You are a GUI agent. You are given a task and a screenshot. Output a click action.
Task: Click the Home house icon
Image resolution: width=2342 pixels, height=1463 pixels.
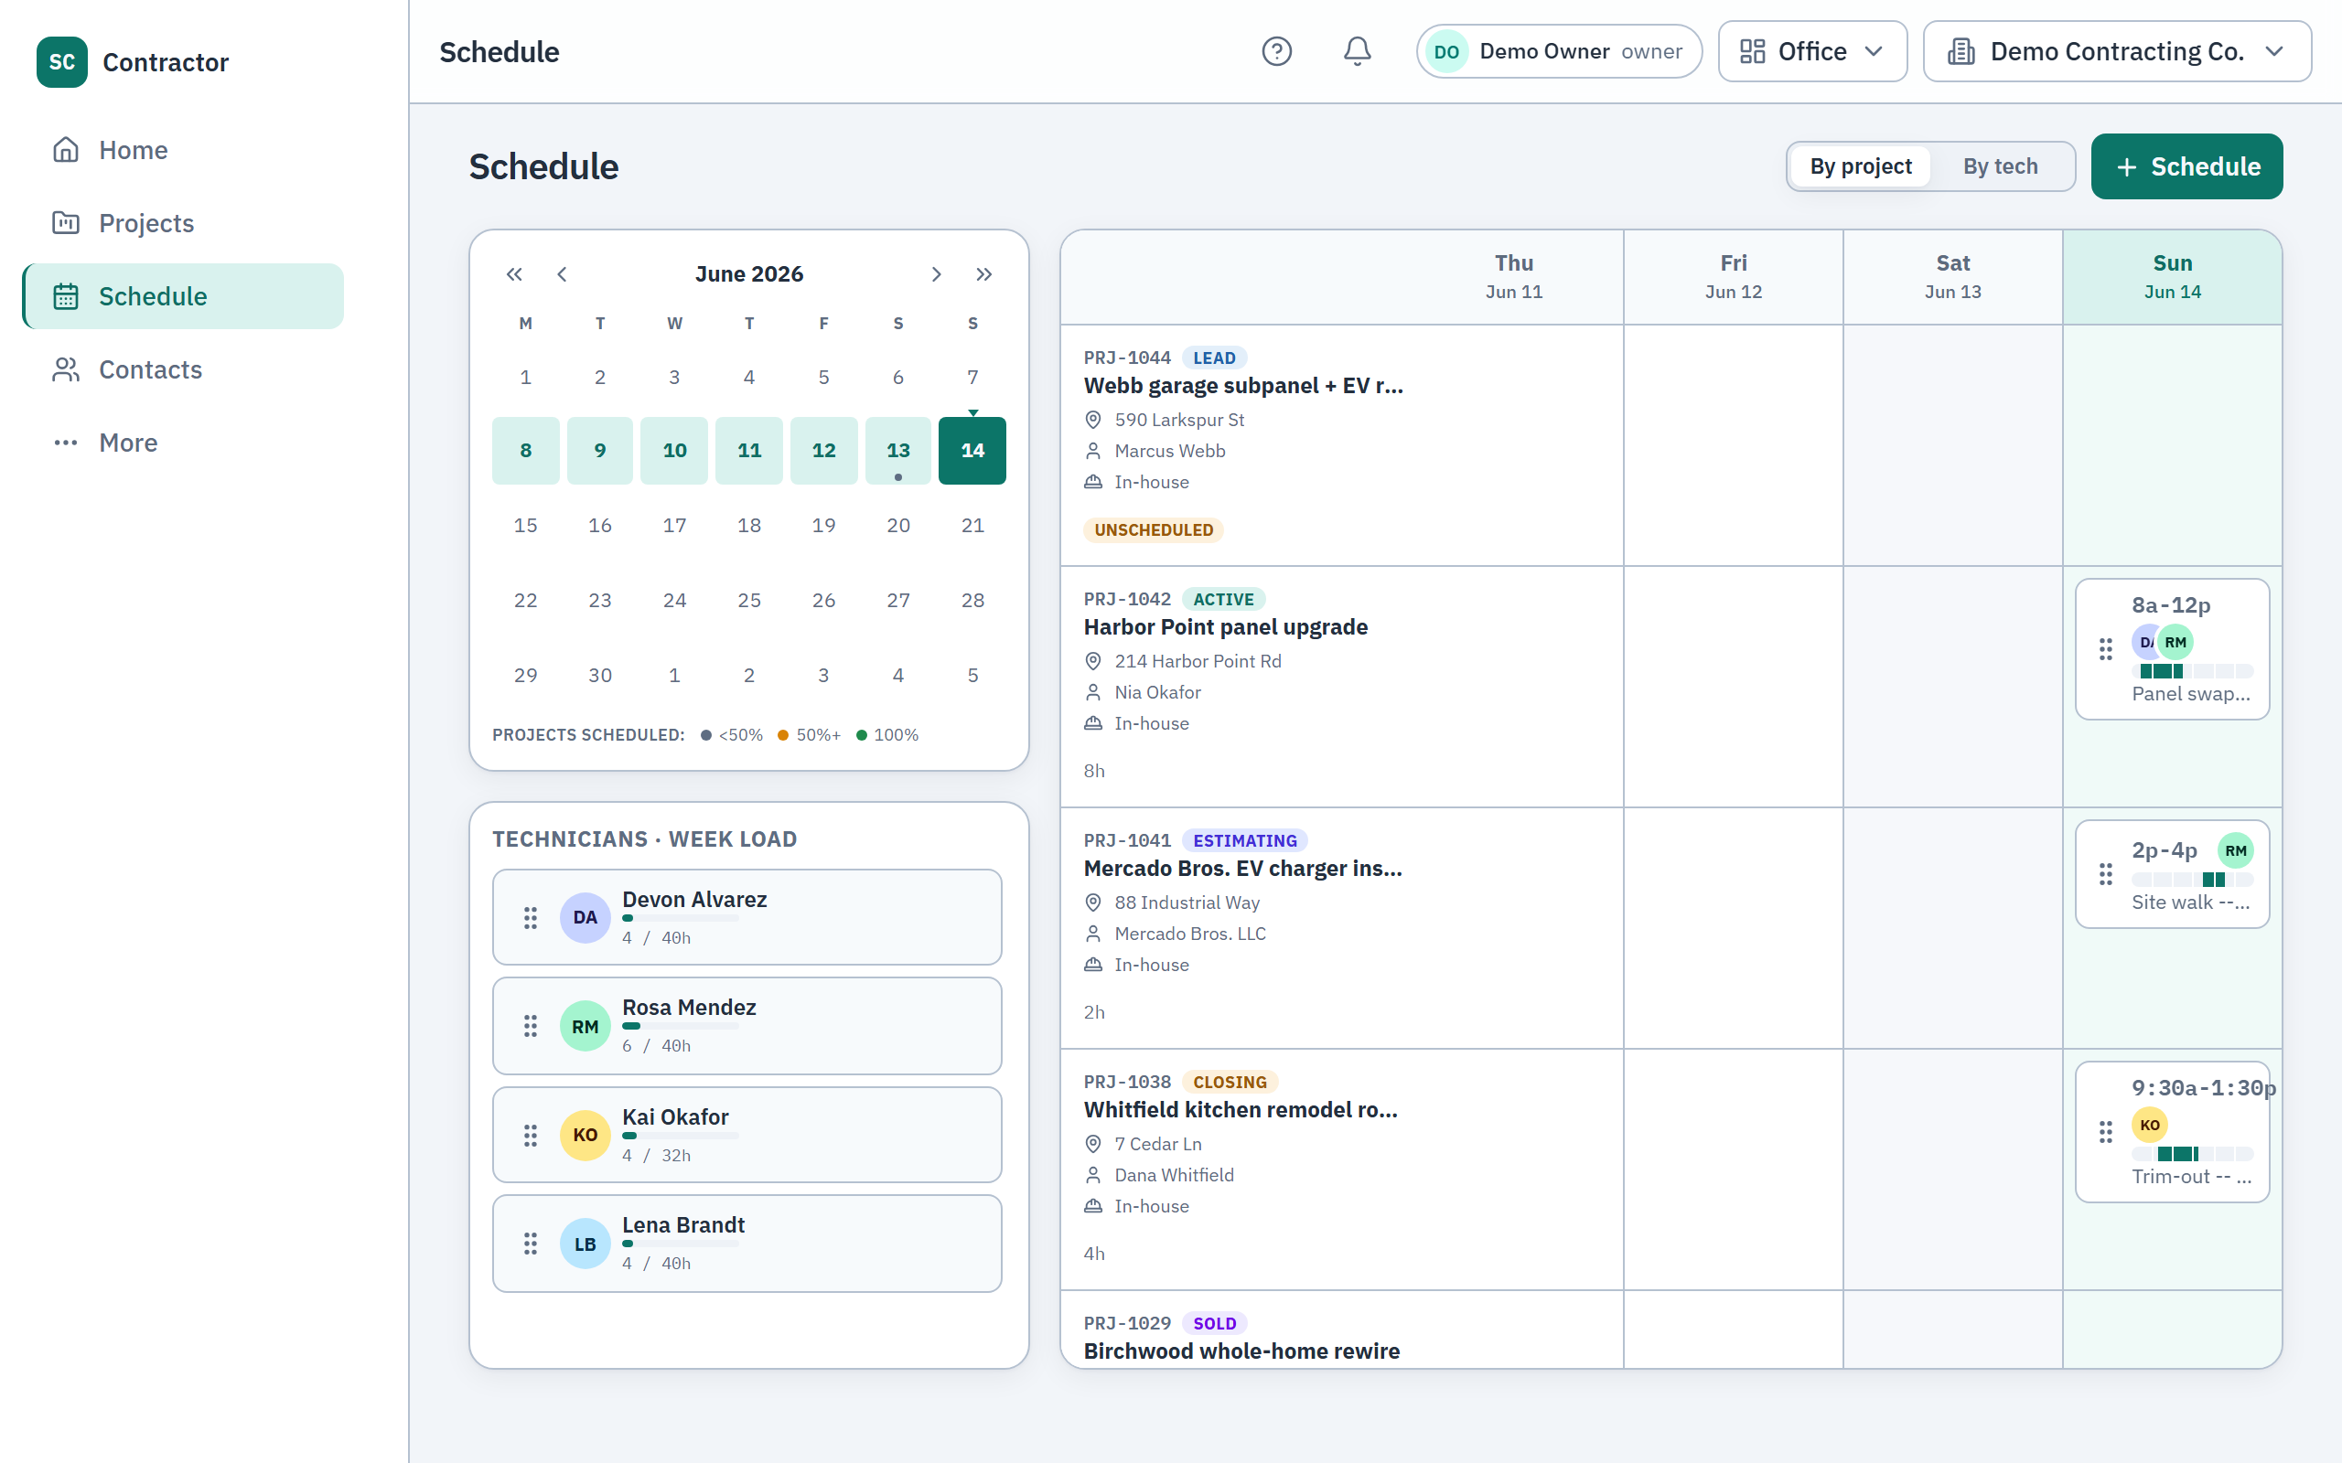pyautogui.click(x=66, y=150)
